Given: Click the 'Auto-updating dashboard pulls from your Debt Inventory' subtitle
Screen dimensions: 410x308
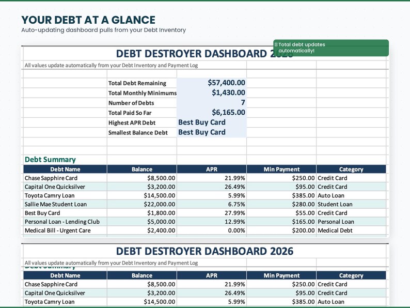Looking at the screenshot, I should pyautogui.click(x=104, y=30).
